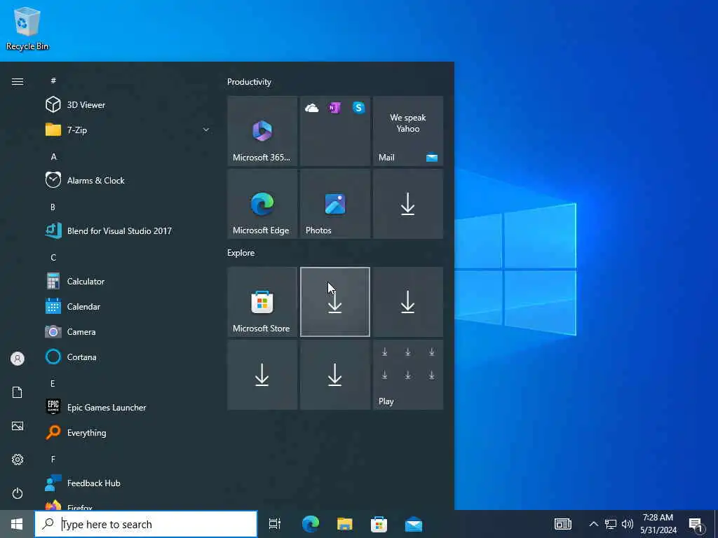The width and height of the screenshot is (718, 538).
Task: Click the highlighted download tile beside Microsoft Store
Action: [x=335, y=302]
